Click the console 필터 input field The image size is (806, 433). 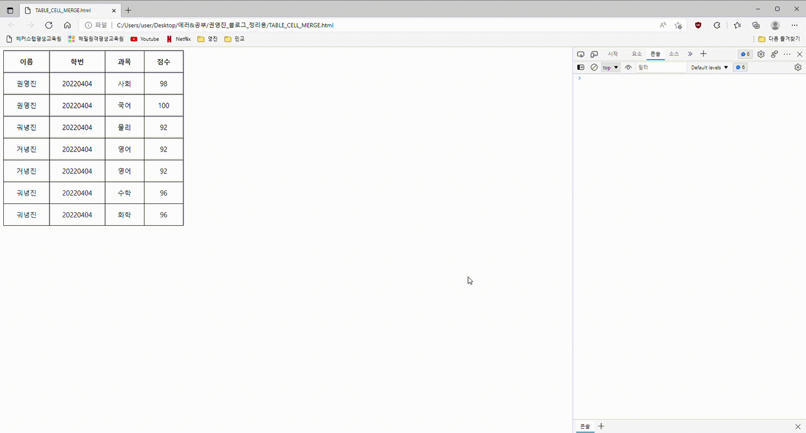[661, 67]
